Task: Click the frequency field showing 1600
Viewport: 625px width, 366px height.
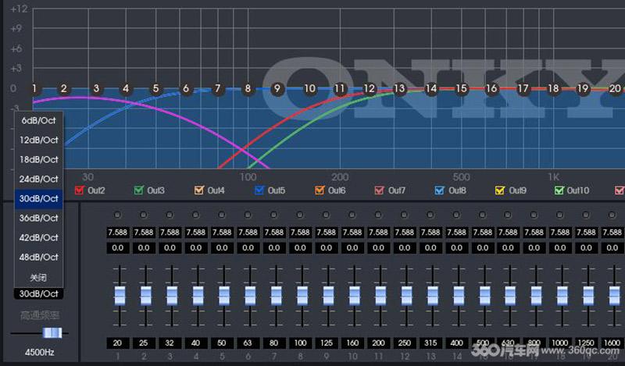Action: (612, 343)
